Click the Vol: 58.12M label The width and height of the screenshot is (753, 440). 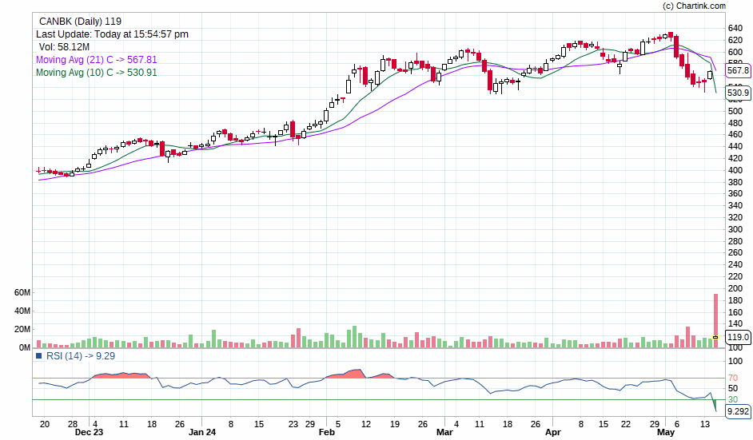tap(65, 47)
